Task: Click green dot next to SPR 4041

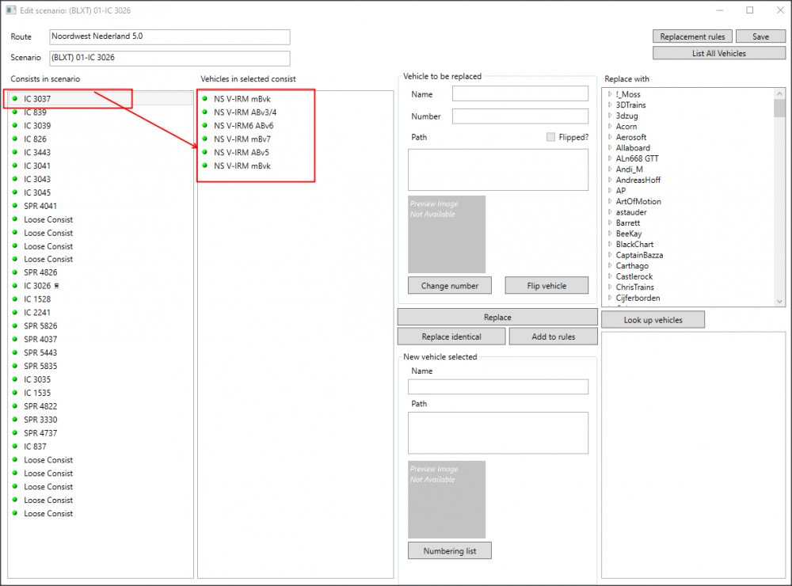Action: (x=15, y=206)
